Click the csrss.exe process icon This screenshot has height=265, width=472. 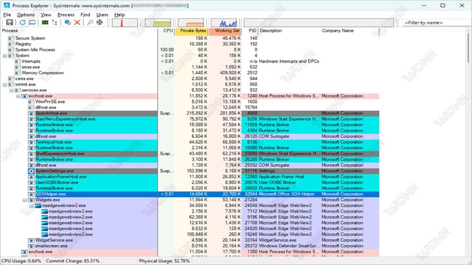click(x=11, y=79)
